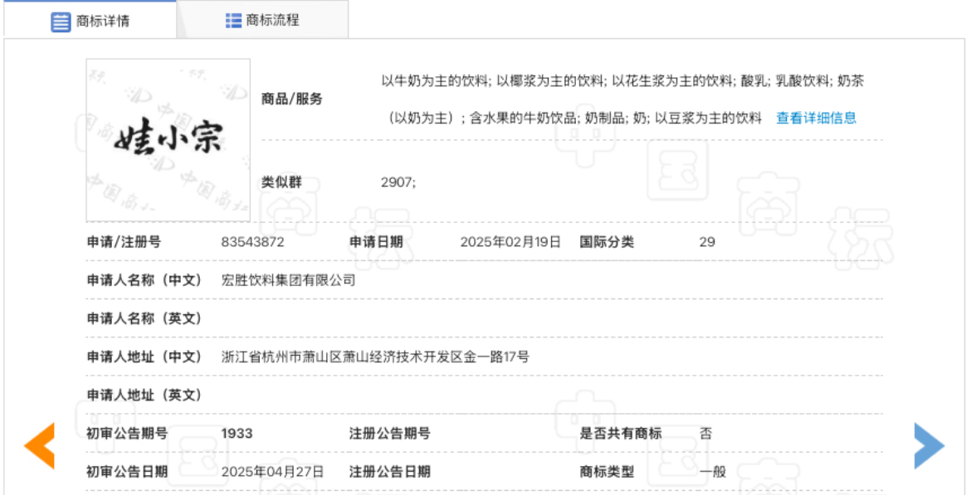Go to next trademark with blue arrow

click(x=929, y=446)
